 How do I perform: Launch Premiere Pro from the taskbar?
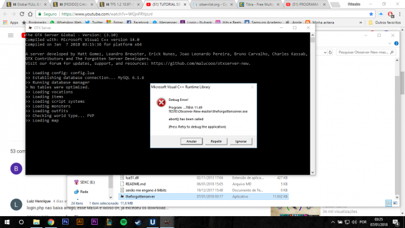coord(94,222)
